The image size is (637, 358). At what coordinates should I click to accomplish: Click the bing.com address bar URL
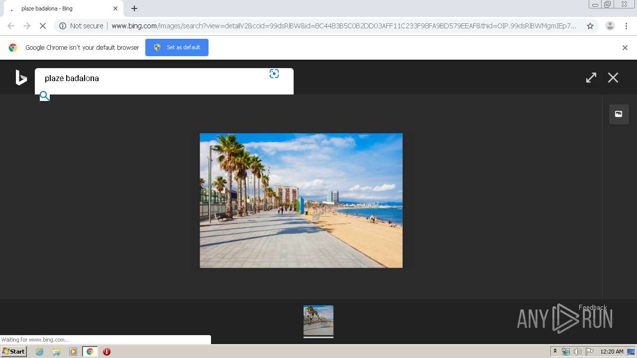click(x=343, y=26)
